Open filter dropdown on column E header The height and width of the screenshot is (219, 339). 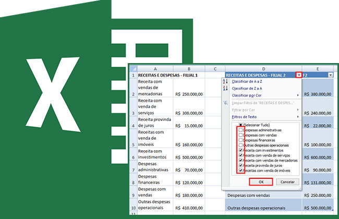coord(331,75)
